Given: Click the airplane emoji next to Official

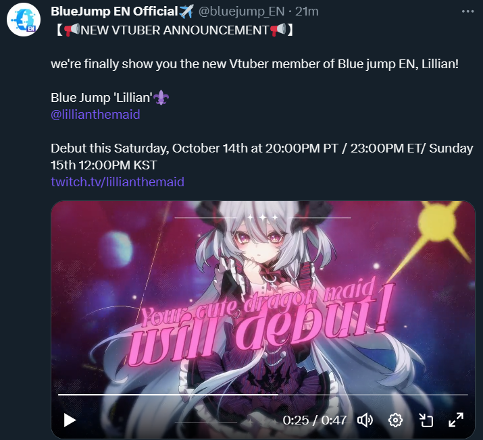Looking at the screenshot, I should [x=186, y=11].
